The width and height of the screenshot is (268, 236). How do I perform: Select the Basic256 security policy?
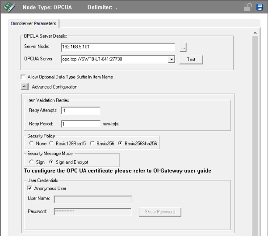(x=92, y=143)
